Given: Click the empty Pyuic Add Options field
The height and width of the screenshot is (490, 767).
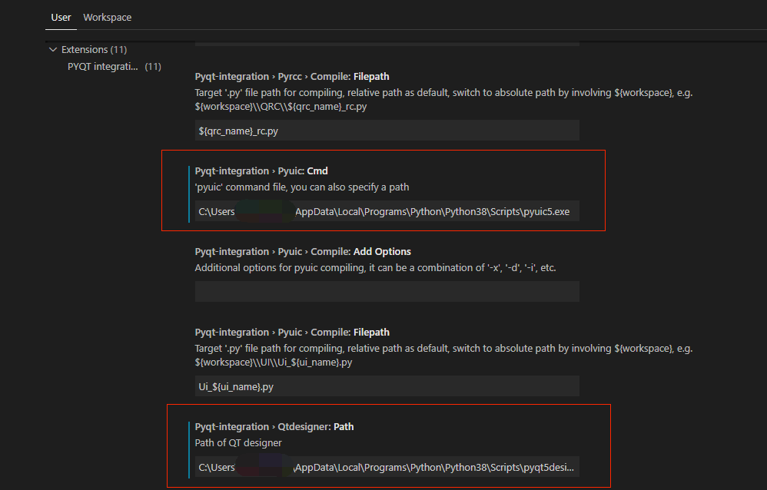Looking at the screenshot, I should tap(387, 291).
